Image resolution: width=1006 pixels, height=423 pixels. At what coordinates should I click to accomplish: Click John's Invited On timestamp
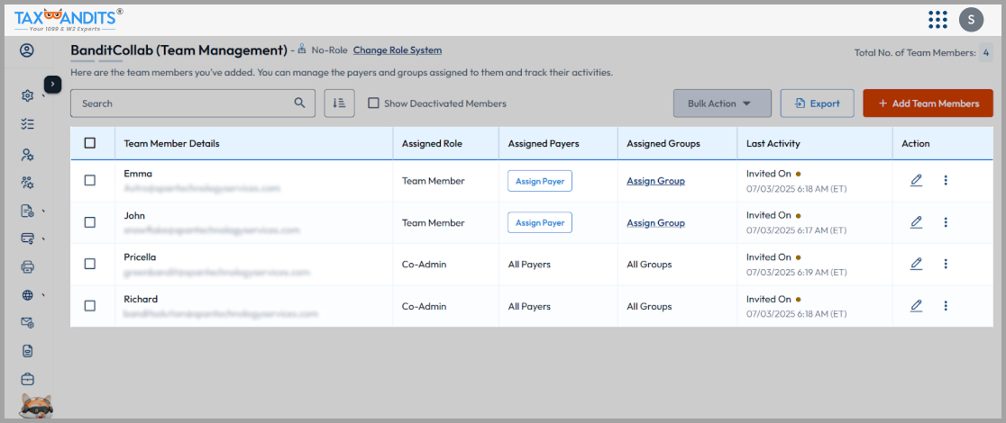(797, 230)
